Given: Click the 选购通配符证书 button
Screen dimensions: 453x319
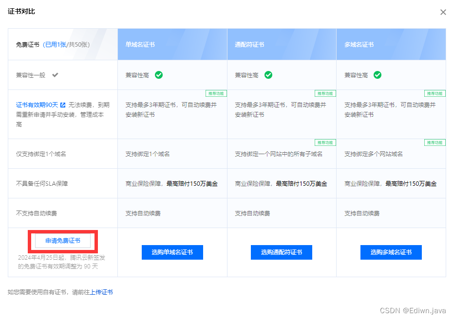Looking at the screenshot, I should pyautogui.click(x=282, y=252).
